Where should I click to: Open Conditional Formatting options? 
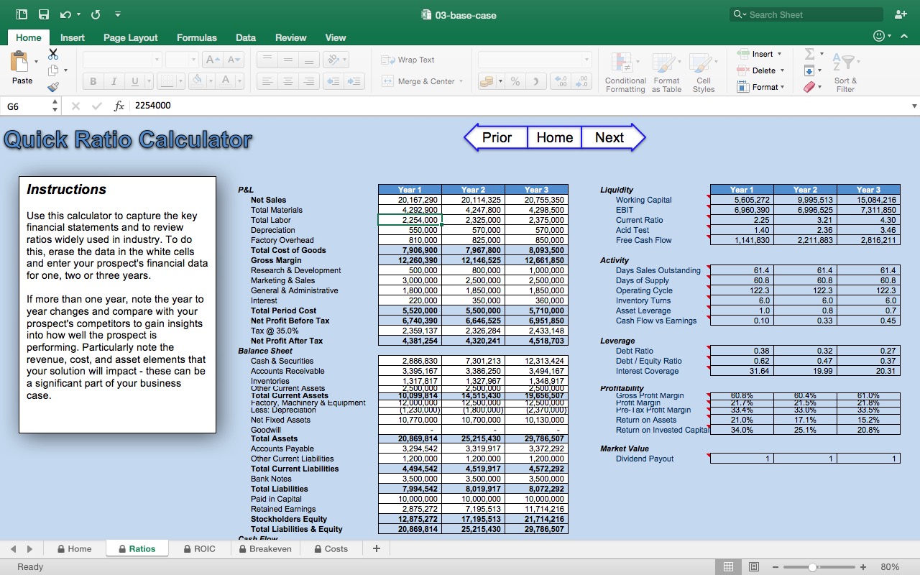pos(625,70)
